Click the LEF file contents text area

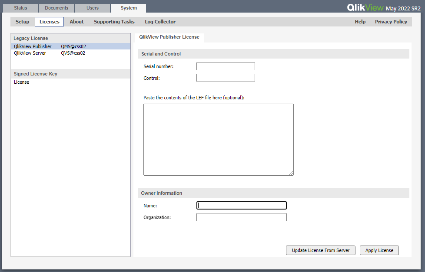219,140
